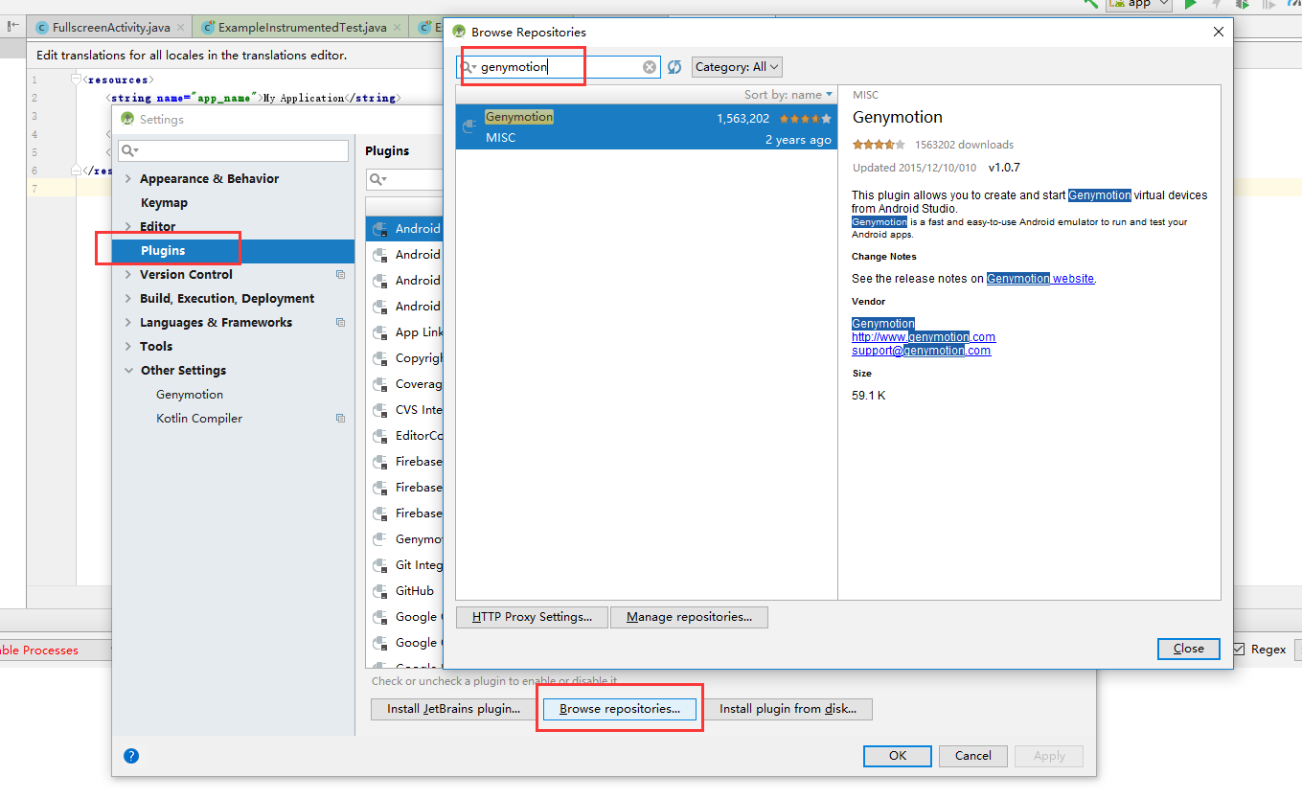Click the GitHub plugin icon

(x=379, y=591)
